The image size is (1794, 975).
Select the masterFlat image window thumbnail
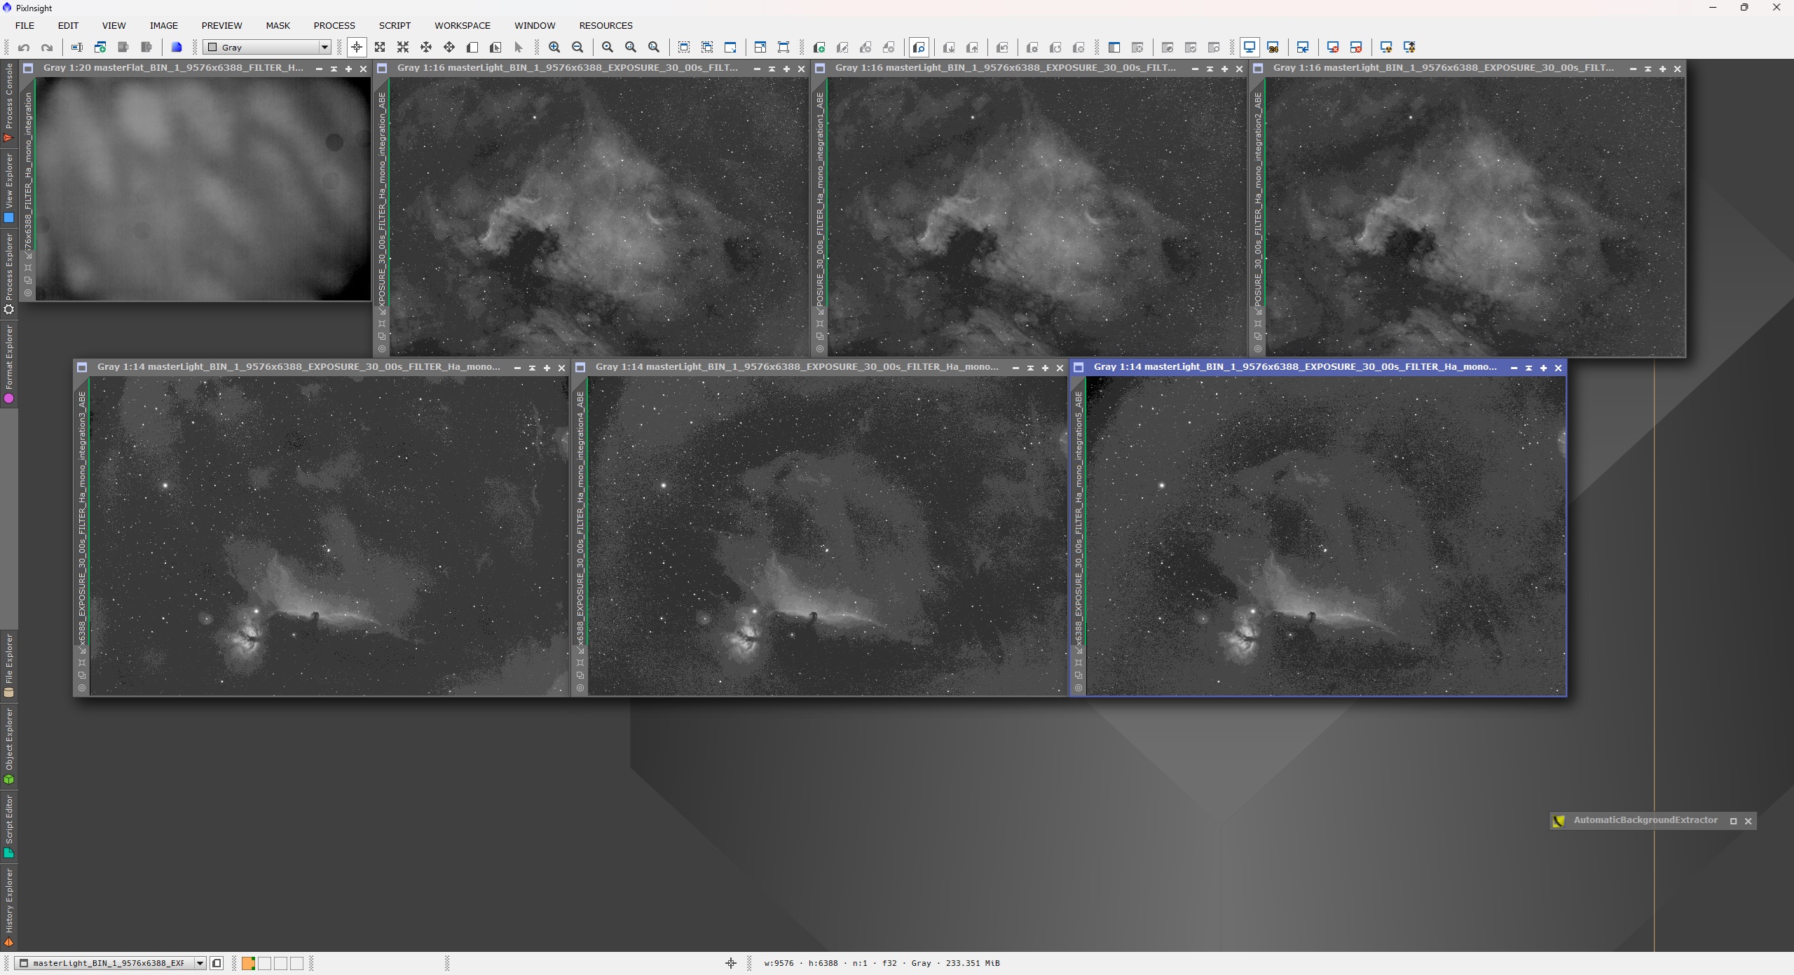(x=203, y=189)
